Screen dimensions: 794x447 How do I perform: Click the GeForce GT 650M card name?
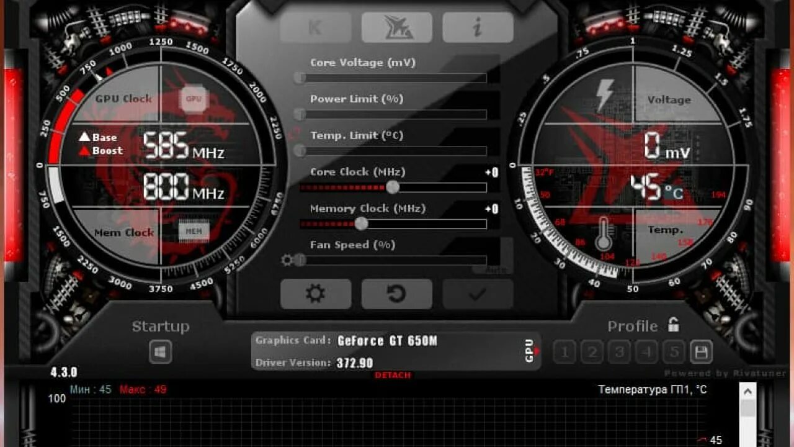387,341
